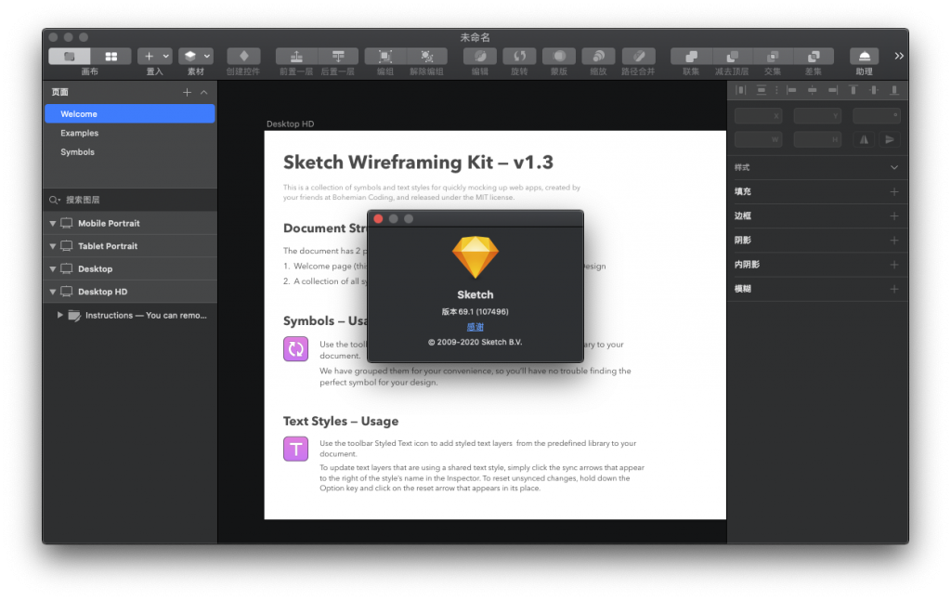The width and height of the screenshot is (951, 600).
Task: Add an inner shadow with 内阴影 plus
Action: pos(894,265)
